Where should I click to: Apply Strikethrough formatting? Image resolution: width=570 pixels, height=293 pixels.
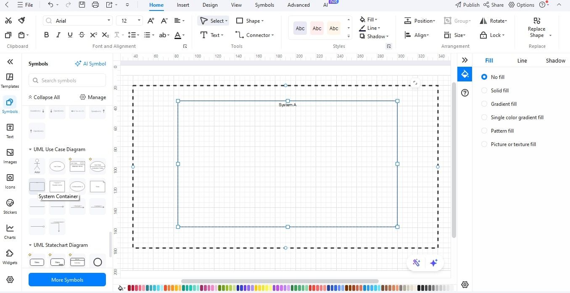82,35
